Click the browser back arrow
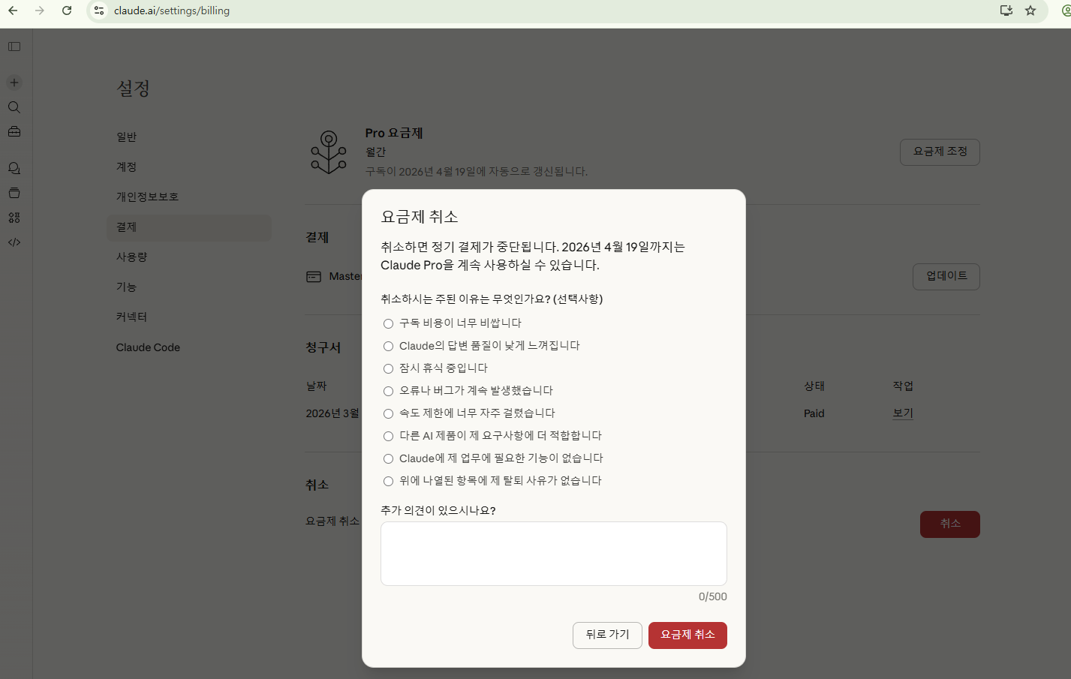The height and width of the screenshot is (679, 1071). pyautogui.click(x=13, y=11)
